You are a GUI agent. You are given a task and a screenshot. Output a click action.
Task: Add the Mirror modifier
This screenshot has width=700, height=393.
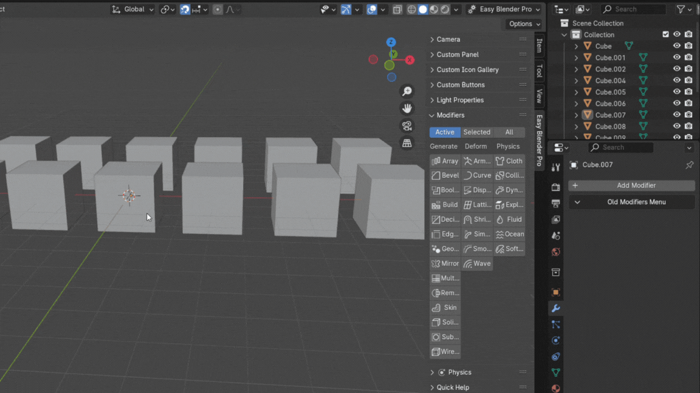445,264
